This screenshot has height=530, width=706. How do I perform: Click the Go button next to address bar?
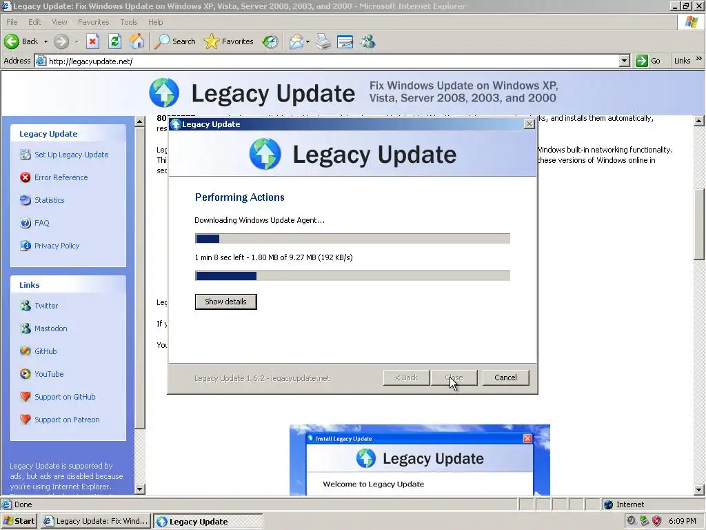point(648,61)
